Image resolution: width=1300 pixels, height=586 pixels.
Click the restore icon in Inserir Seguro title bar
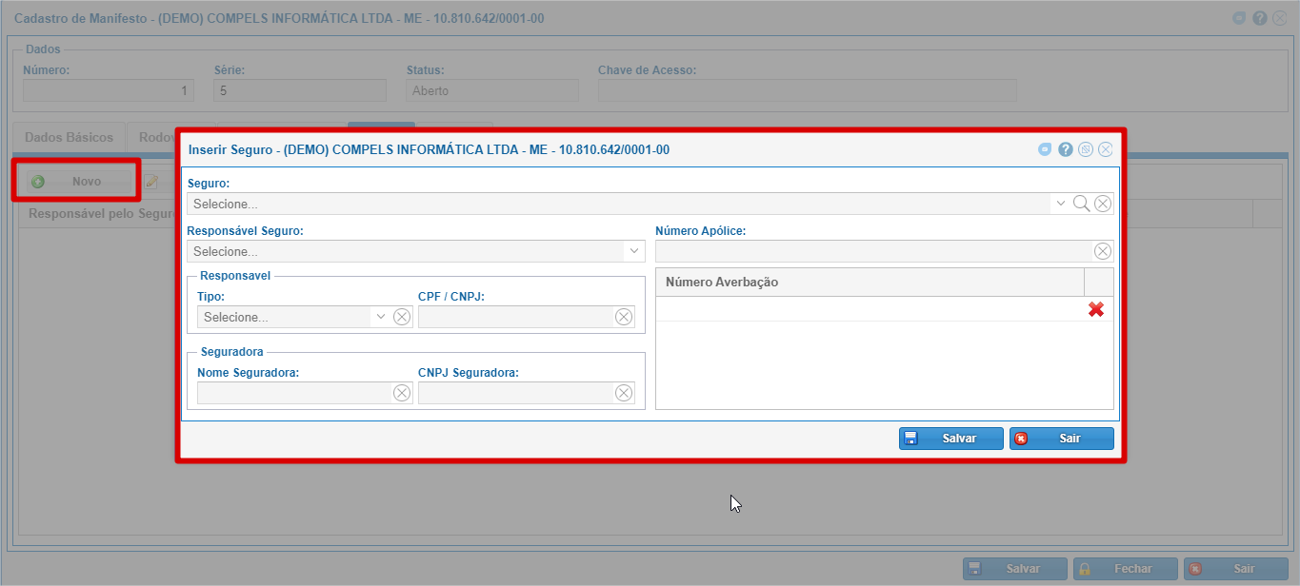coord(1086,149)
